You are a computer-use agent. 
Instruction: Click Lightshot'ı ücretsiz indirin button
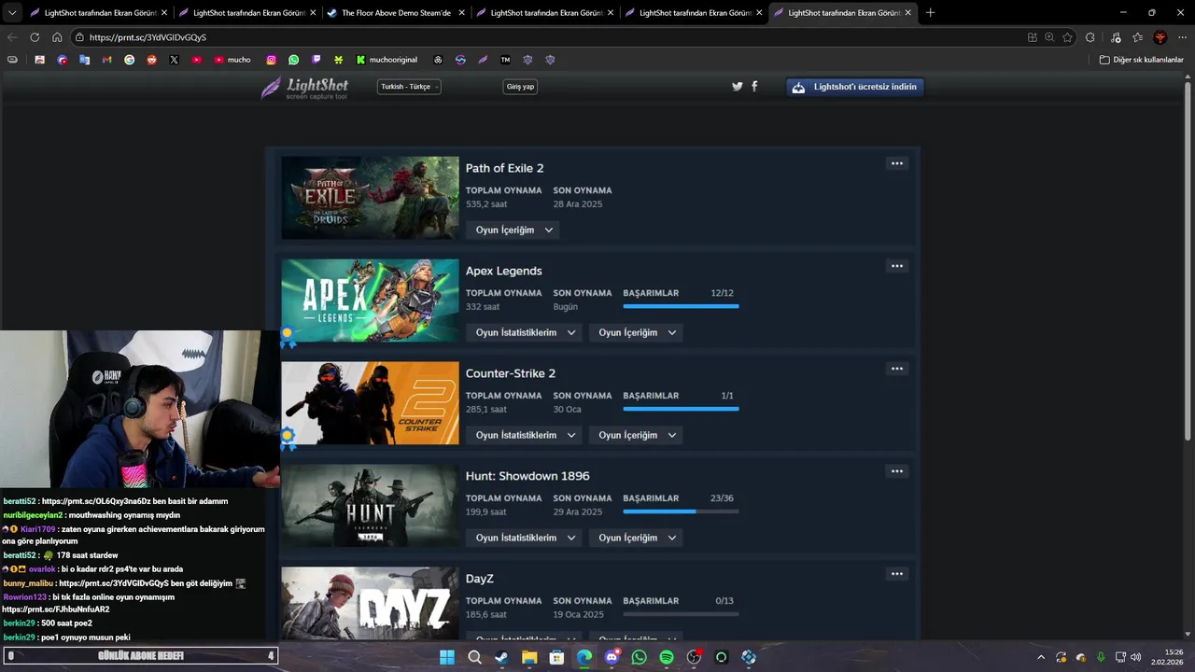tap(855, 87)
